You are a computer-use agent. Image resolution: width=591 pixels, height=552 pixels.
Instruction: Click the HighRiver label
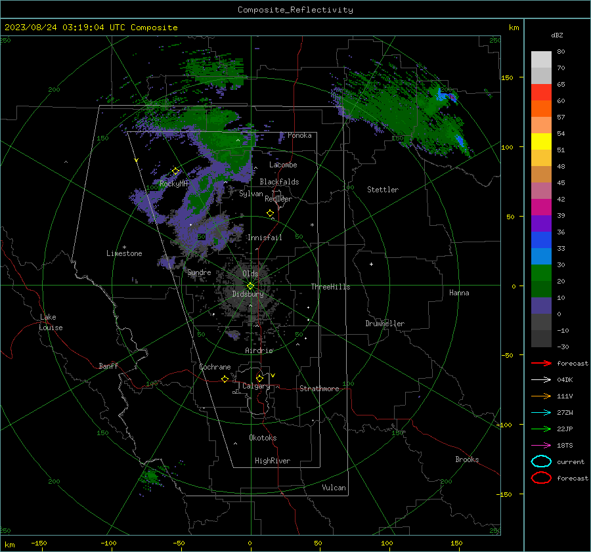(x=273, y=461)
